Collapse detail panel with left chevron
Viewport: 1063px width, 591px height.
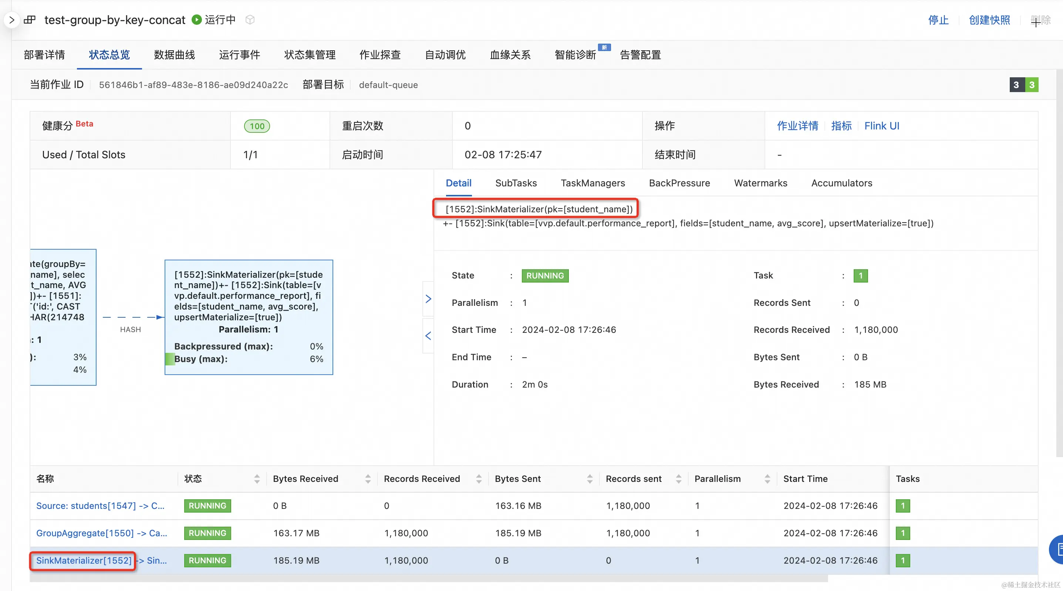pos(428,336)
